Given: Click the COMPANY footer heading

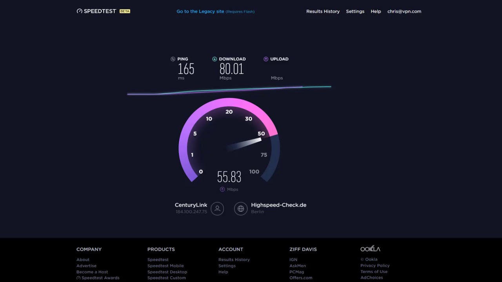Looking at the screenshot, I should pos(89,249).
